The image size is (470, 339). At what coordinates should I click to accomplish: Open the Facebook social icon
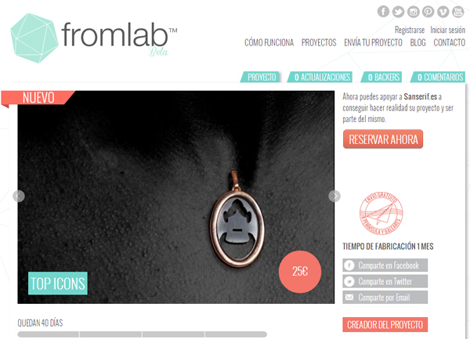click(383, 12)
